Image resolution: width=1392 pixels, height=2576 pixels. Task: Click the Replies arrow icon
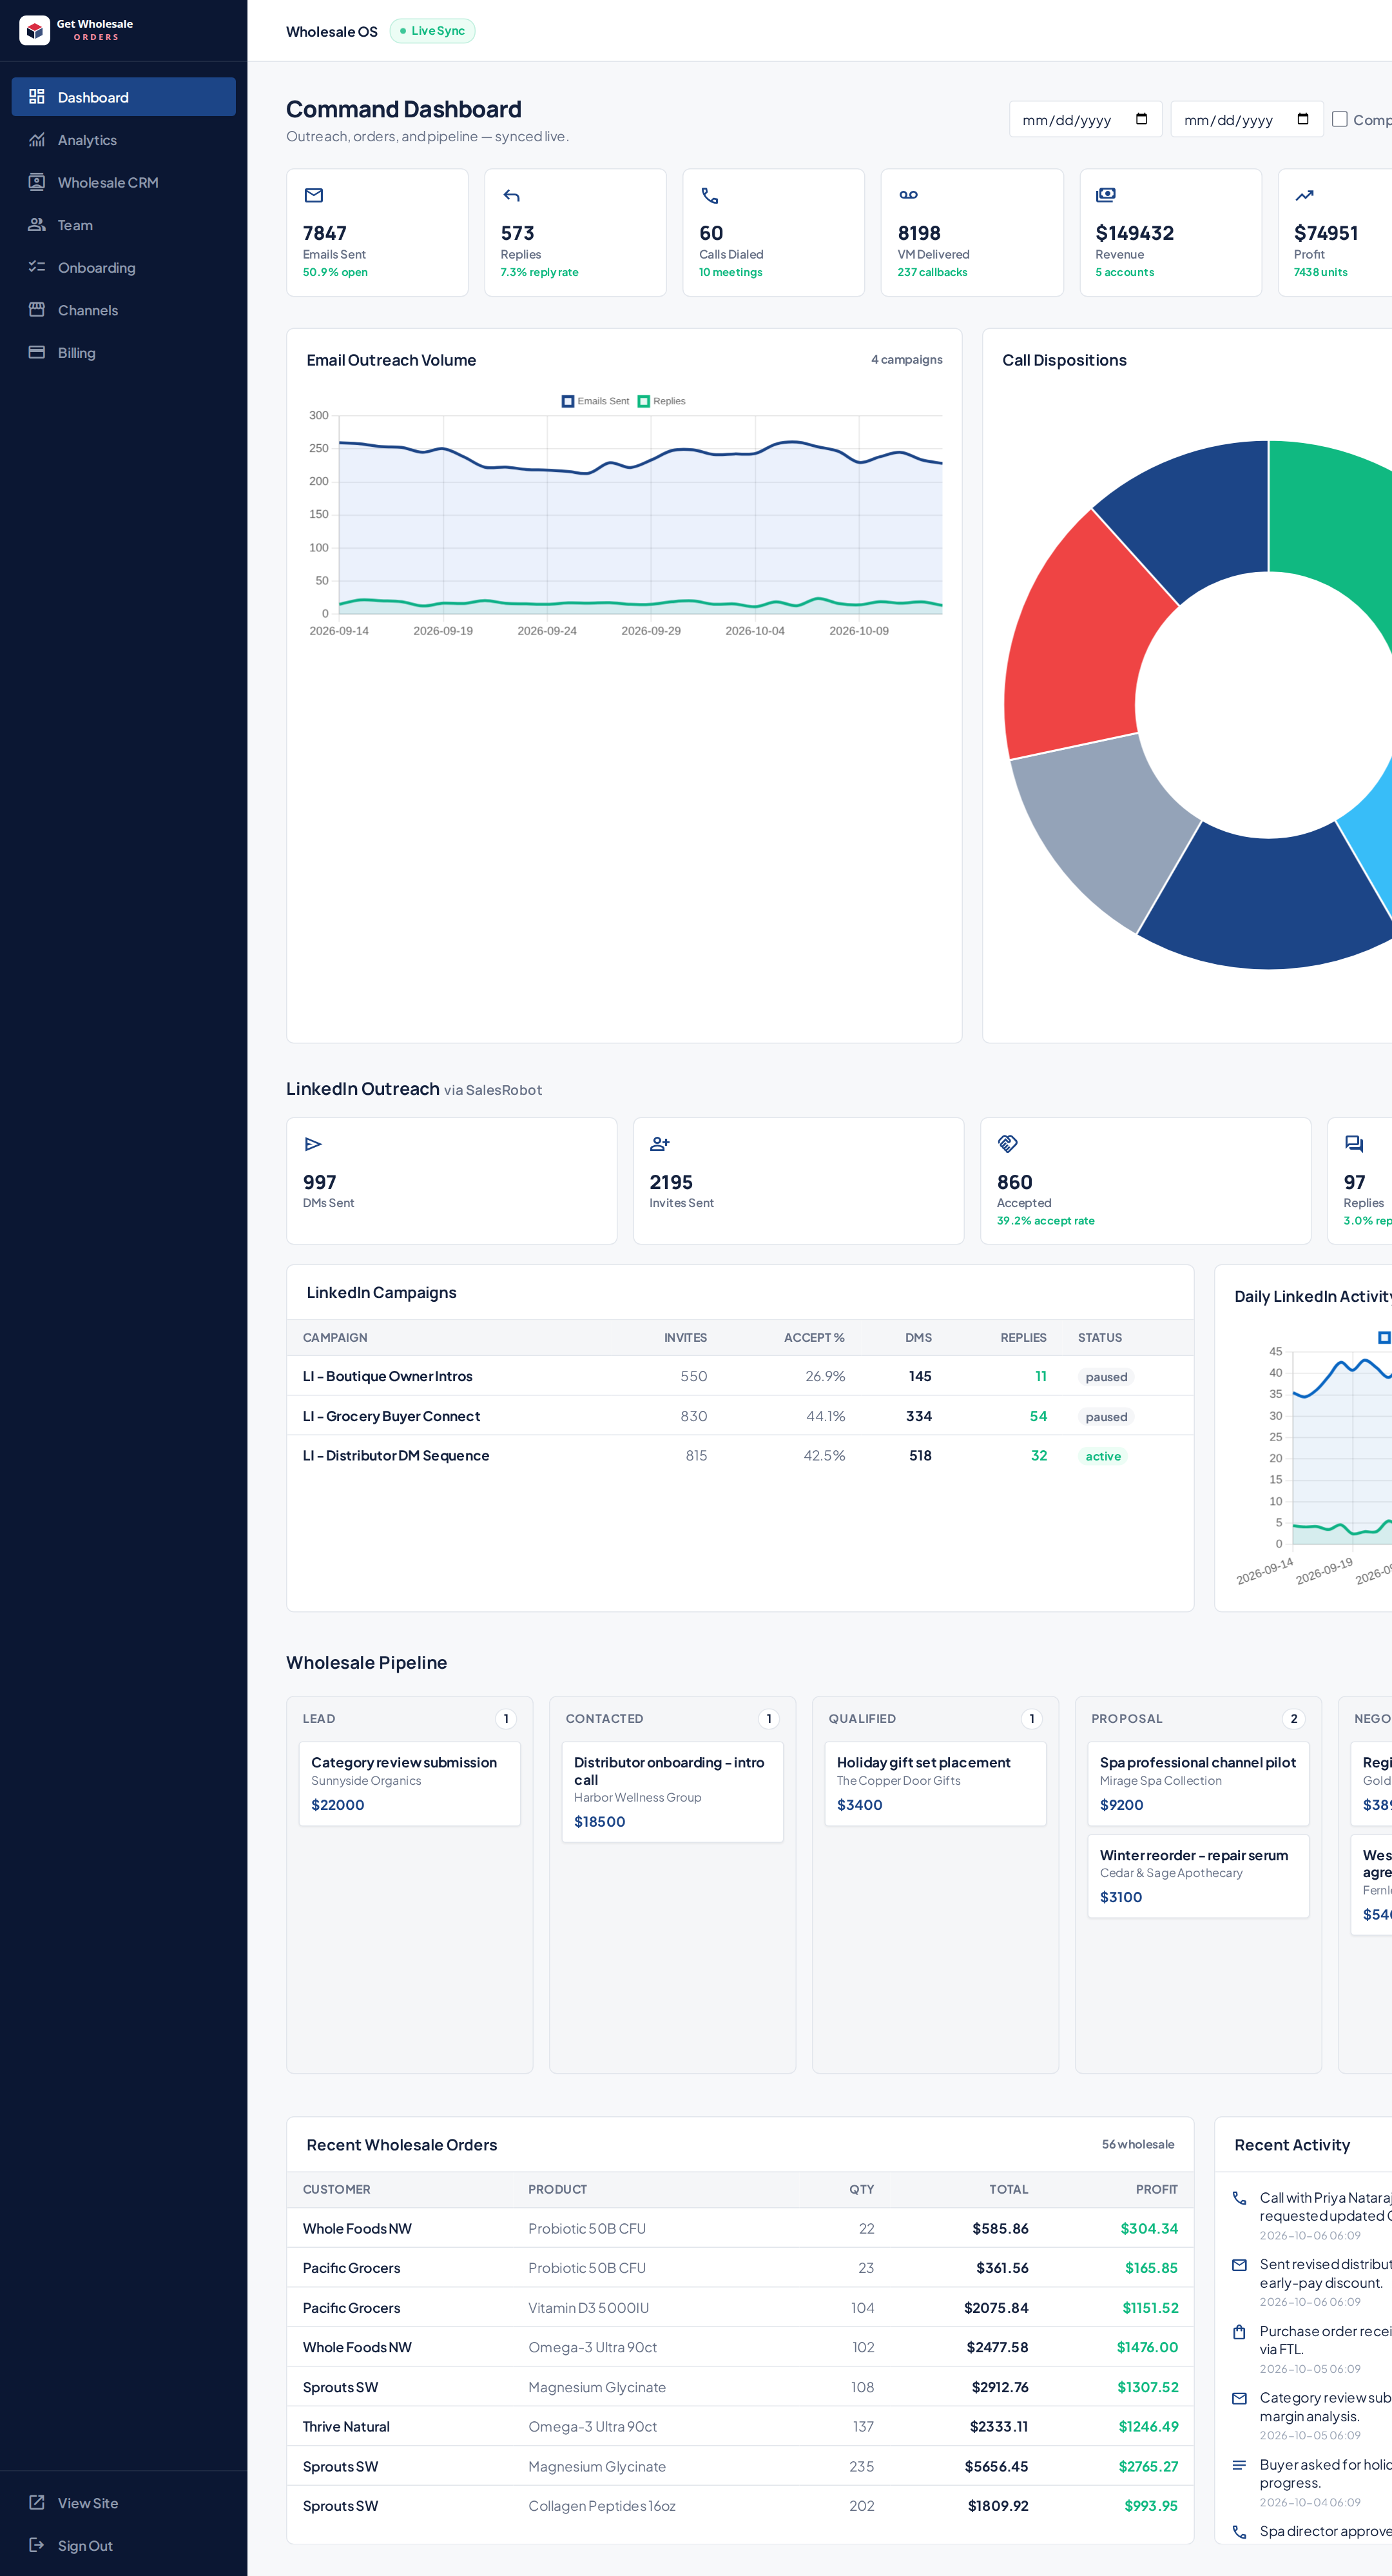click(x=512, y=195)
